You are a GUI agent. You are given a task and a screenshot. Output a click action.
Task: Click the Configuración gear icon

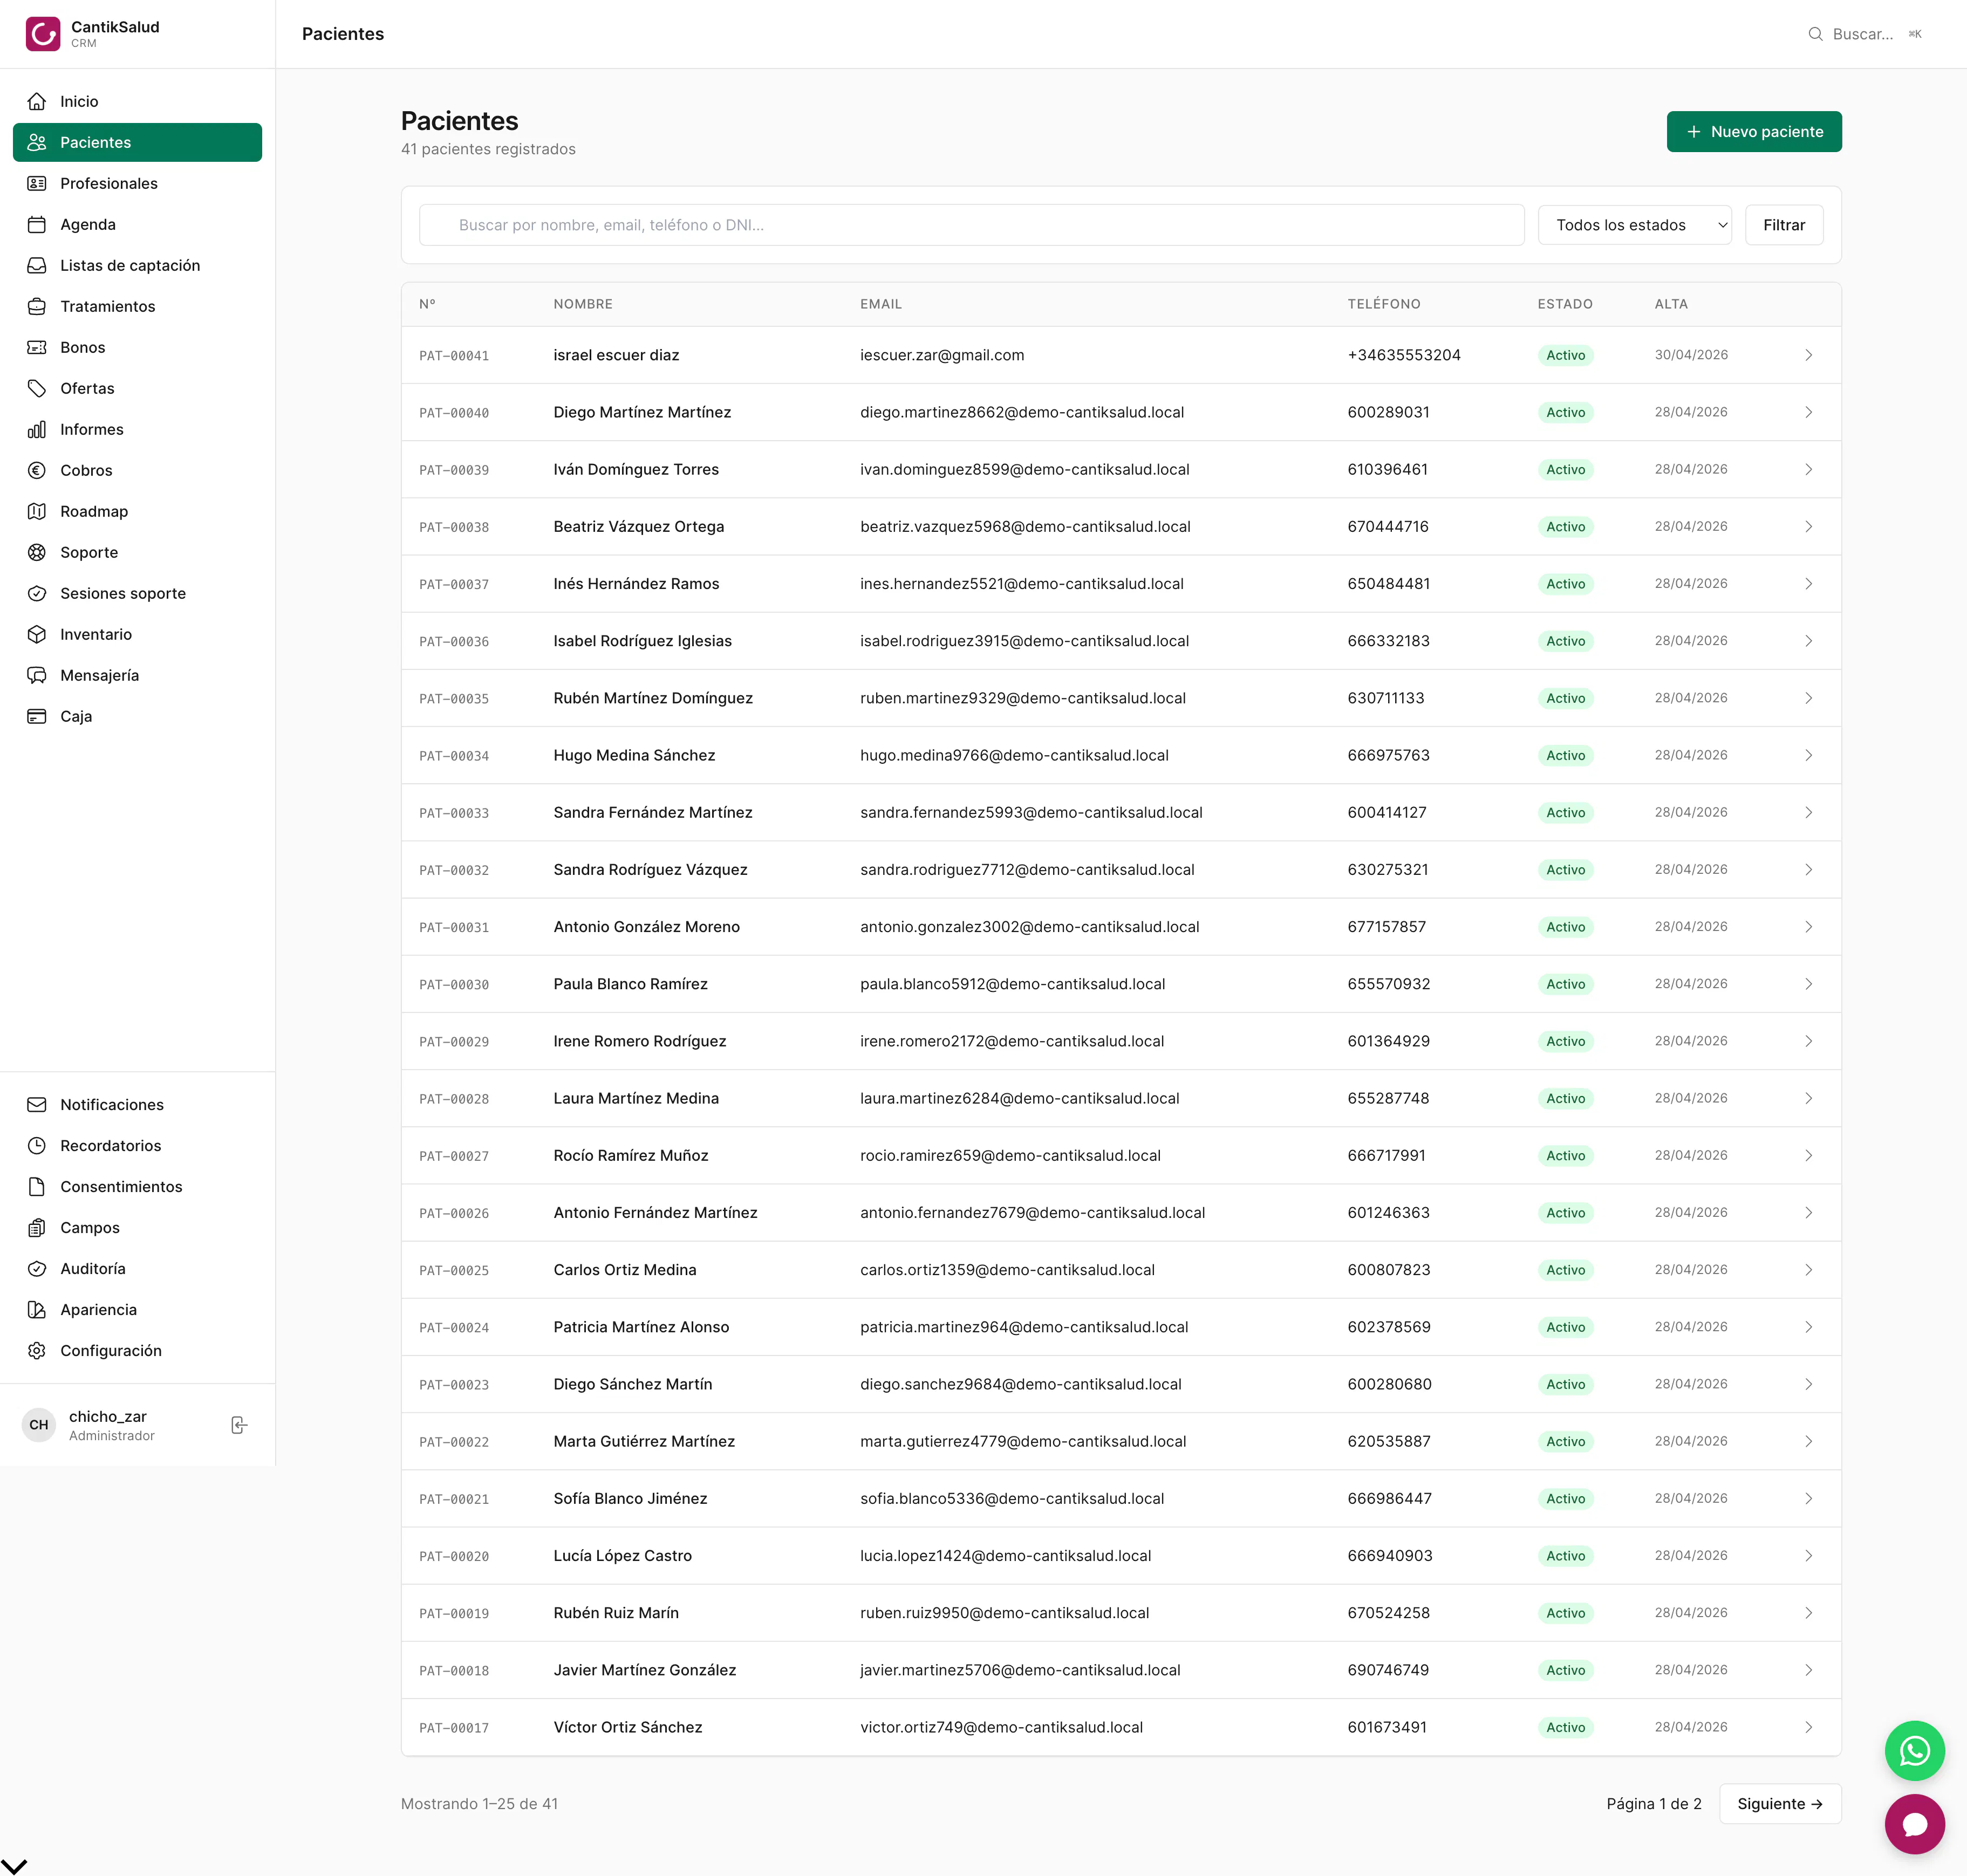(37, 1350)
